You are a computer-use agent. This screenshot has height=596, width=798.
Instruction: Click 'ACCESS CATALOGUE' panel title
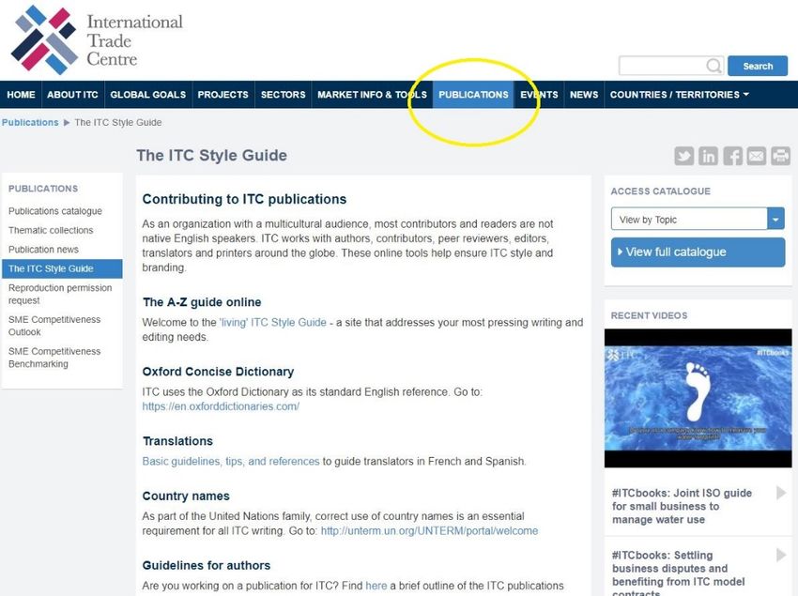pos(660,191)
